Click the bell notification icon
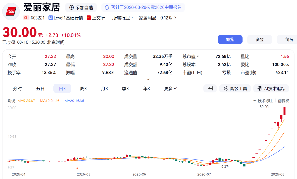Screen dimensions: 297x179 [107, 7]
